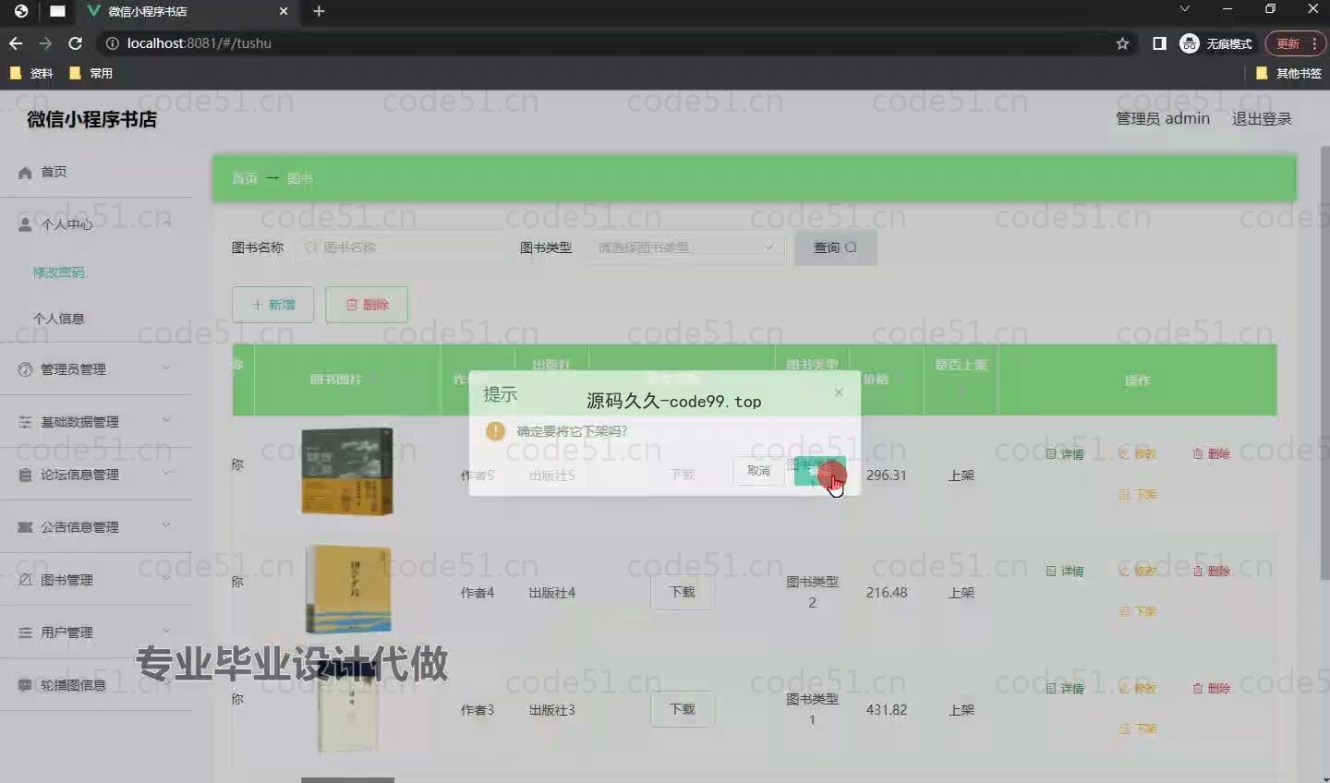Open 修改密码 in sidebar
1330x783 pixels.
(58, 272)
